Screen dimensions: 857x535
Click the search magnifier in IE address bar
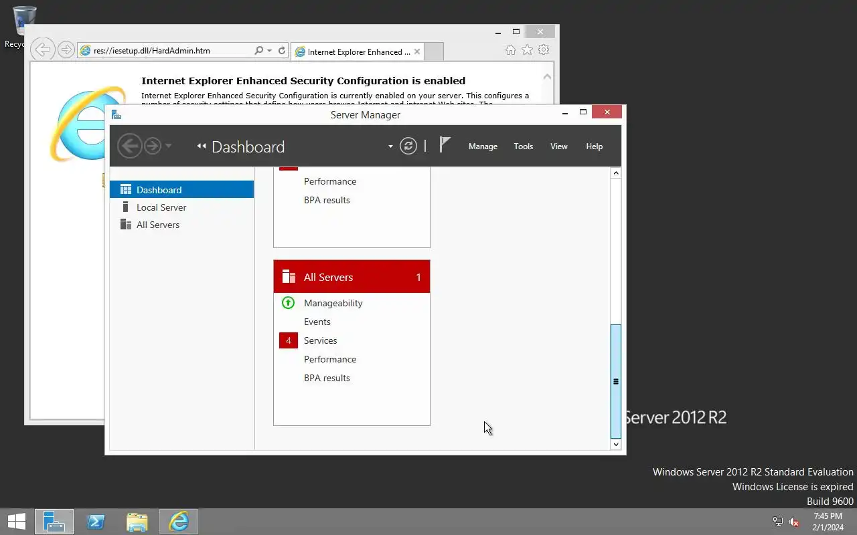coord(258,50)
